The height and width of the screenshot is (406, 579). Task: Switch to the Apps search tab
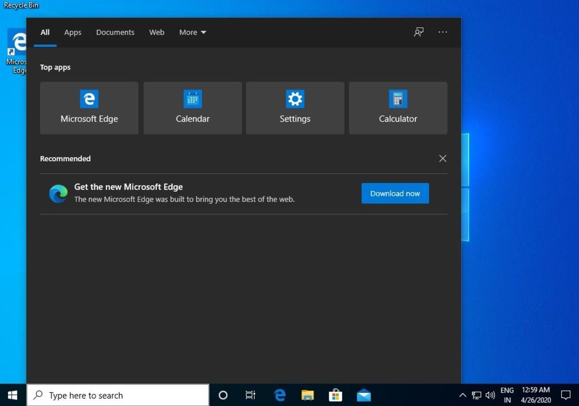[72, 32]
